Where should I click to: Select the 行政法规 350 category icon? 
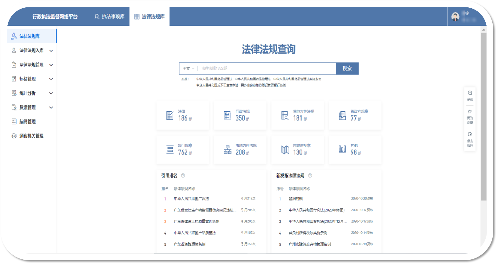pyautogui.click(x=227, y=115)
